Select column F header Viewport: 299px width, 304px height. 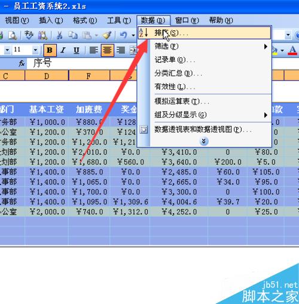pyautogui.click(x=89, y=76)
